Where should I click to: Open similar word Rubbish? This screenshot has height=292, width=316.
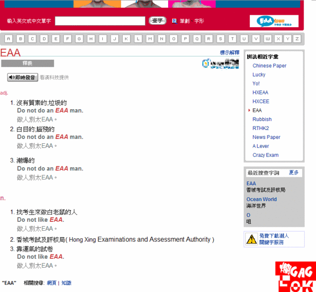[x=262, y=119]
